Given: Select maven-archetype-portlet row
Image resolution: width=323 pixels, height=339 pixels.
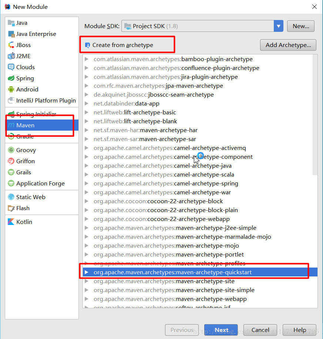Looking at the screenshot, I should tap(198, 255).
